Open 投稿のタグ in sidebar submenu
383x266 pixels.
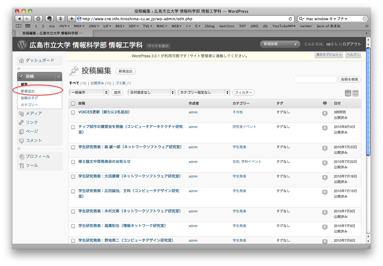pyautogui.click(x=30, y=98)
